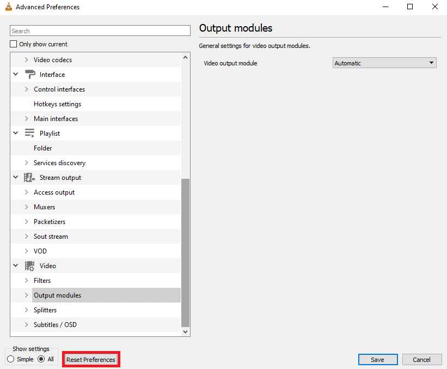Select the Simple settings radio button
The image size is (447, 369).
pos(10,359)
